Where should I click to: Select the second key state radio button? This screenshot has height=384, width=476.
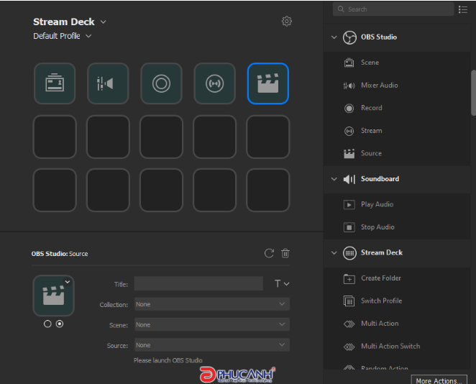click(60, 324)
